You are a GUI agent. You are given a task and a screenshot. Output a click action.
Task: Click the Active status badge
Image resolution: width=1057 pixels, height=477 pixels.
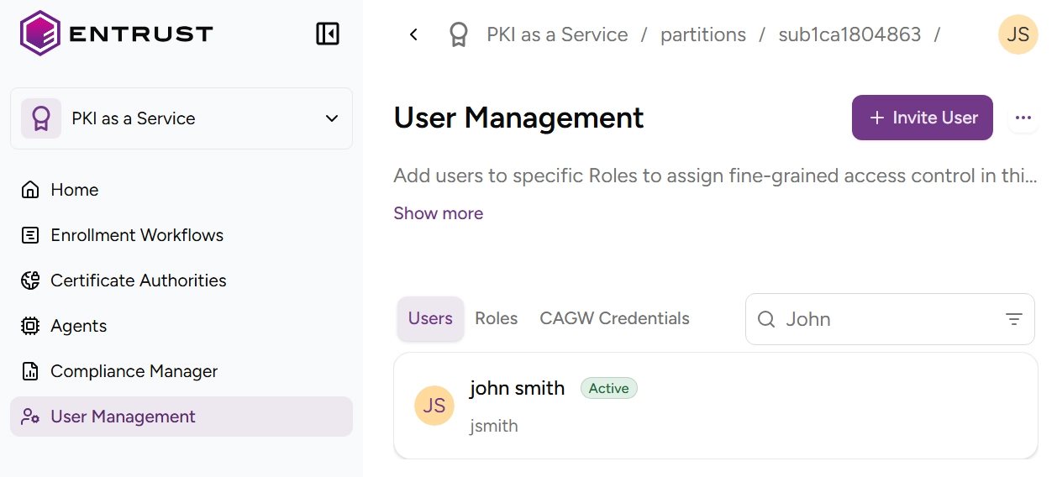coord(609,388)
